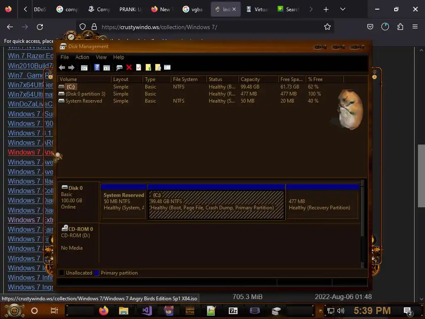Sort by the Layout column header
The height and width of the screenshot is (319, 425).
point(127,79)
